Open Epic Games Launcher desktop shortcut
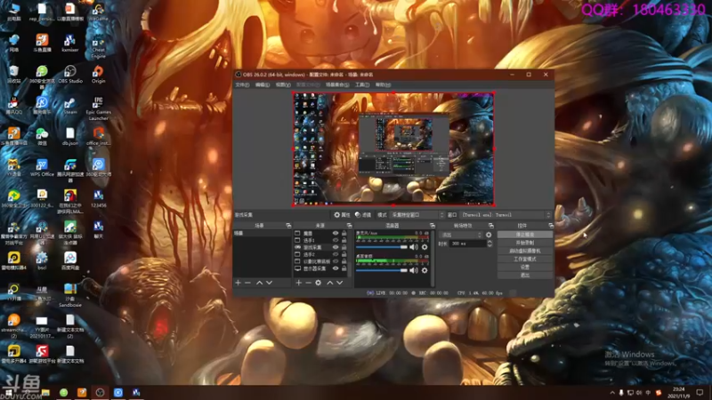712x400 pixels. click(x=98, y=108)
